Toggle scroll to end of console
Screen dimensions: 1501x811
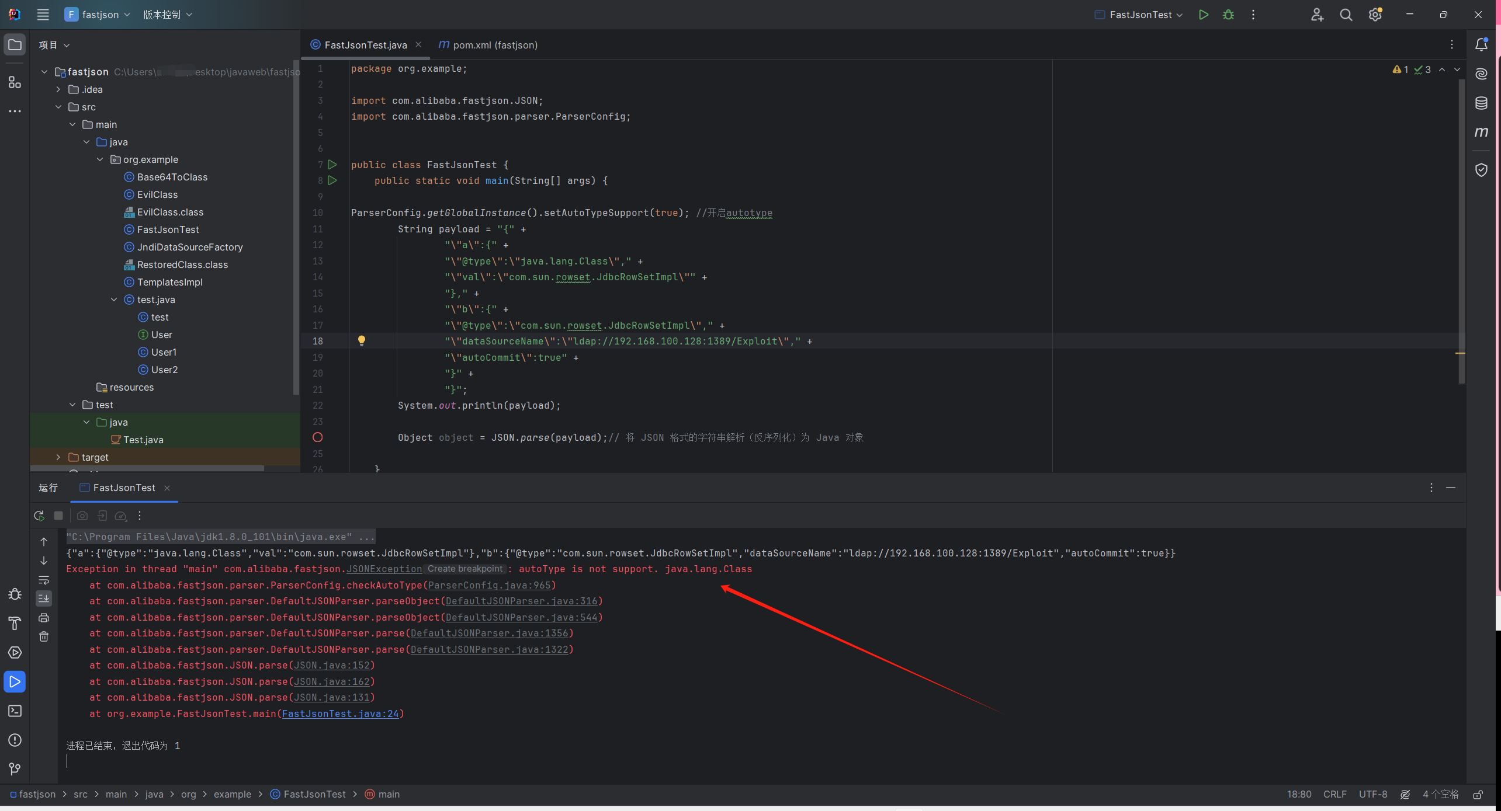coord(44,598)
